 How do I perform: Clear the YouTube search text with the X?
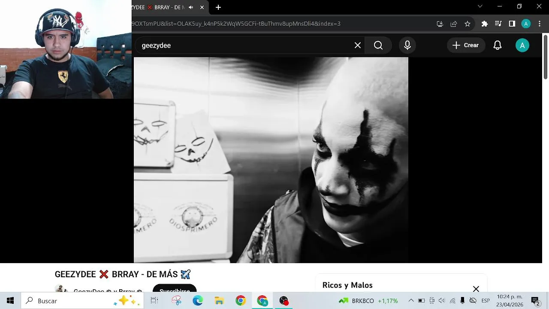pos(358,45)
